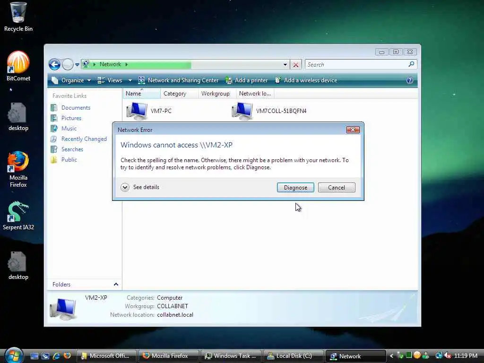Minimize the Network window

pos(382,52)
